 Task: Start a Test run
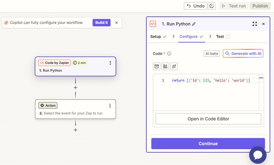(x=234, y=6)
